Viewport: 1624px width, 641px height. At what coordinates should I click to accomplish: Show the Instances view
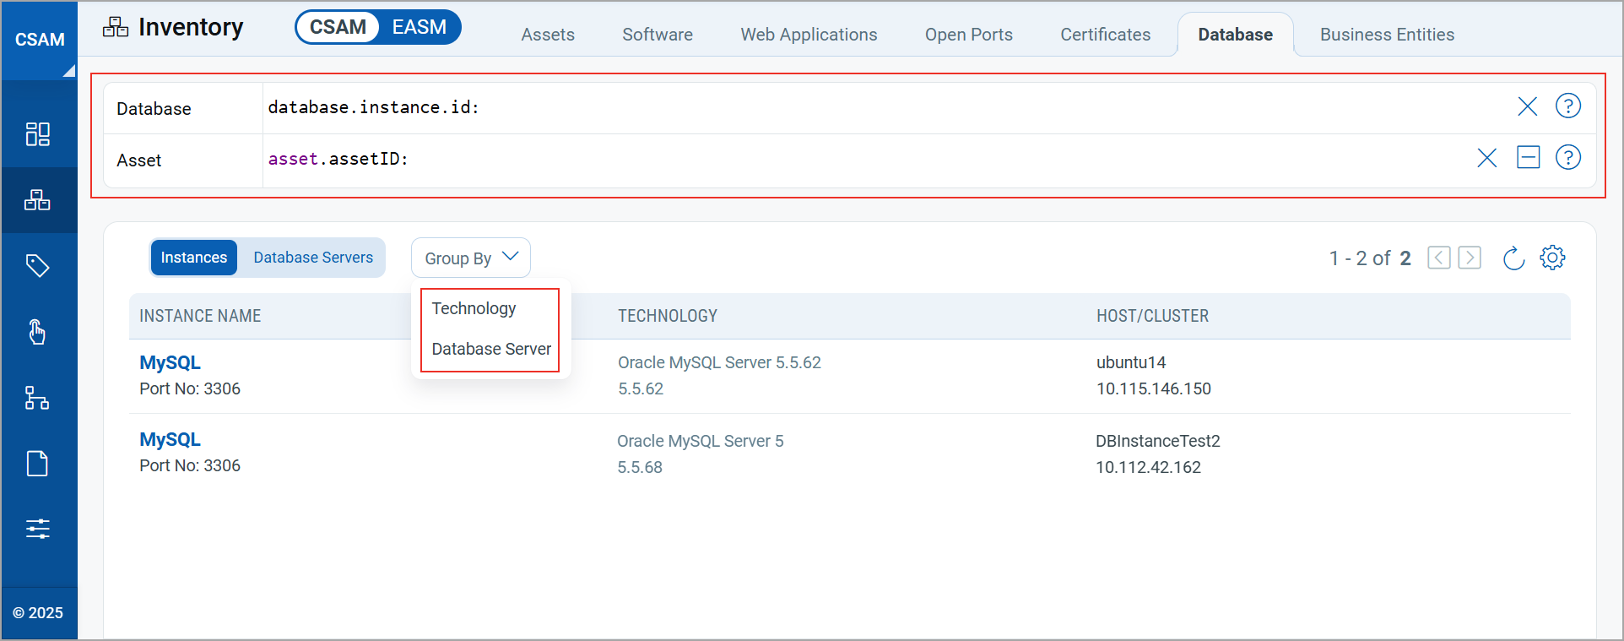(x=193, y=258)
